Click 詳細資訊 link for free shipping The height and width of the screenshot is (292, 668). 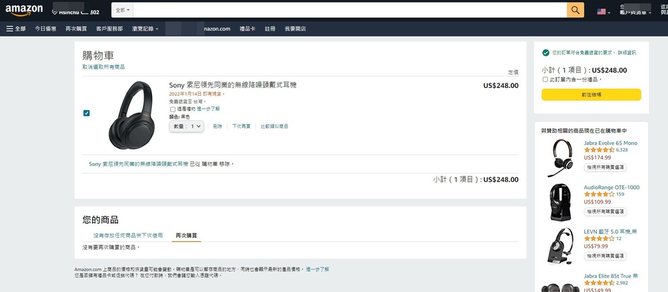pyautogui.click(x=627, y=53)
